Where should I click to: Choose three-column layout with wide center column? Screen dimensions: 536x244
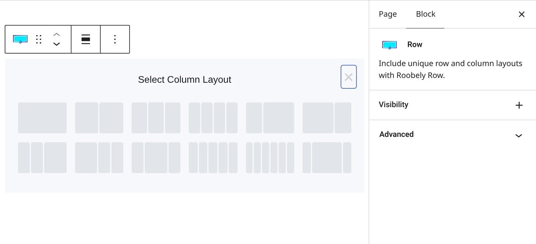point(156,158)
